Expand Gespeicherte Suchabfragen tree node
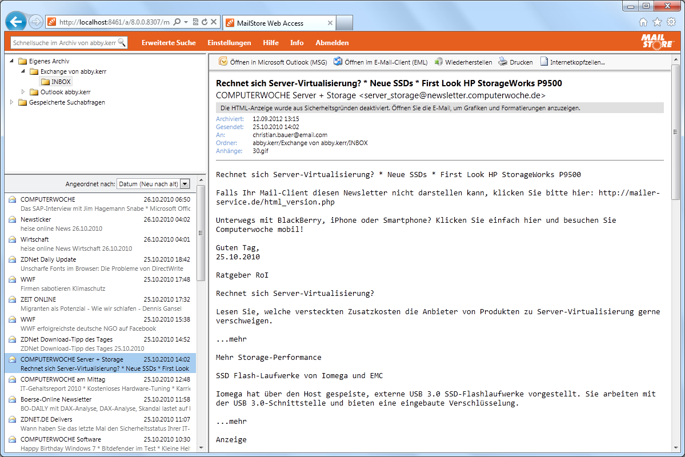This screenshot has width=685, height=457. click(x=12, y=102)
